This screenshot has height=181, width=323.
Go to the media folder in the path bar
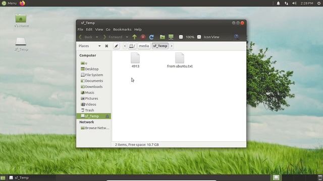click(144, 46)
